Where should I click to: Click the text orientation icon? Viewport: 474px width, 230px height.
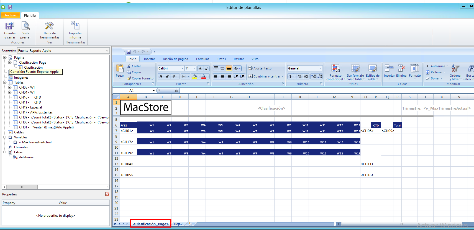[x=237, y=68]
